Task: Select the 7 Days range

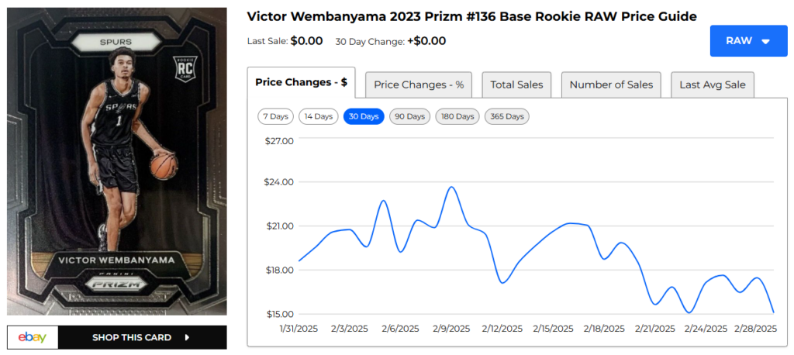Action: 276,116
